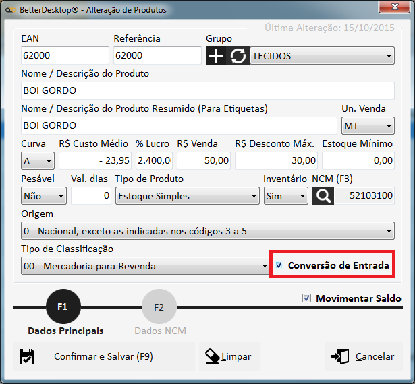Click the F1 step circle
Image resolution: width=415 pixels, height=384 pixels.
click(x=62, y=307)
